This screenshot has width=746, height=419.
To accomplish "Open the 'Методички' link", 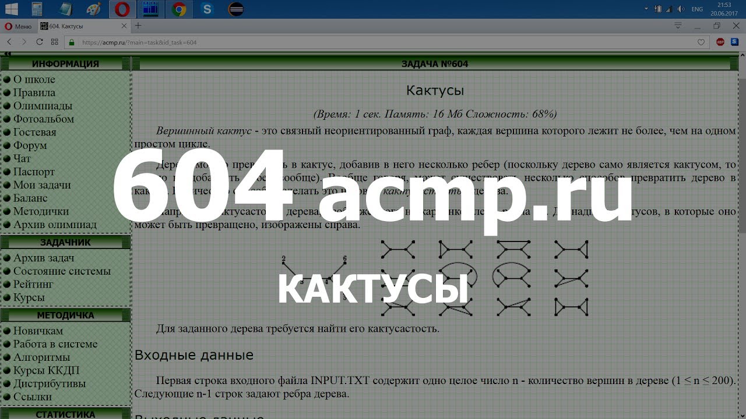I will pos(41,211).
